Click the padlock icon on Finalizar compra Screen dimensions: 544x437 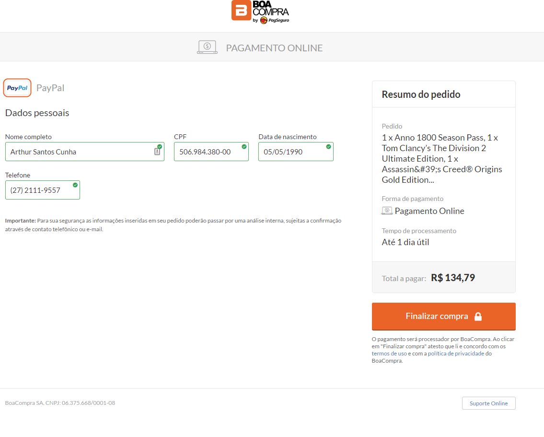click(478, 316)
